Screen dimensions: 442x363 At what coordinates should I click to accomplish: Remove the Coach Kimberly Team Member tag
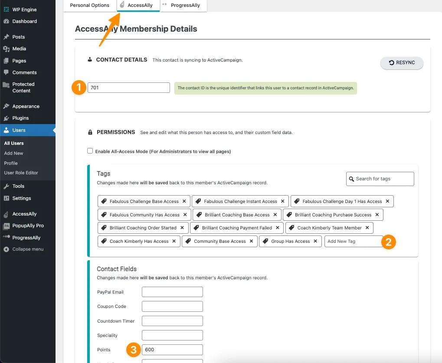click(367, 228)
